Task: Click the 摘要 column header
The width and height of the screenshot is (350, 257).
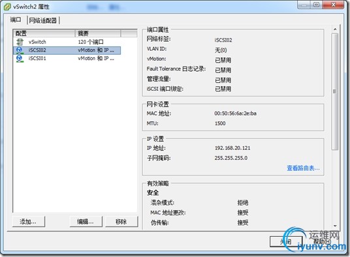Action: pyautogui.click(x=98, y=33)
